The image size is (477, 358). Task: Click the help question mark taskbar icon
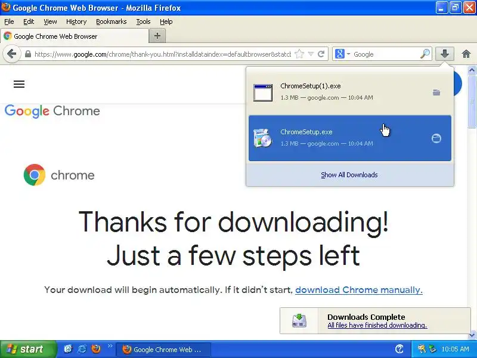tap(399, 349)
